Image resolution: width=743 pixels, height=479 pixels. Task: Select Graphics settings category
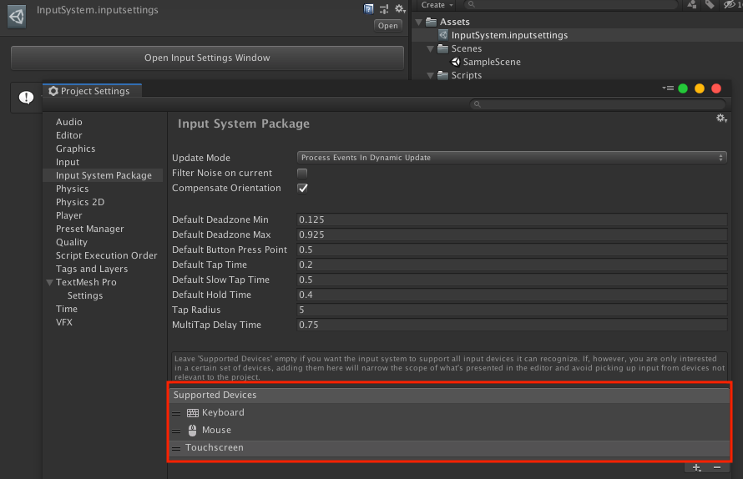pos(75,149)
